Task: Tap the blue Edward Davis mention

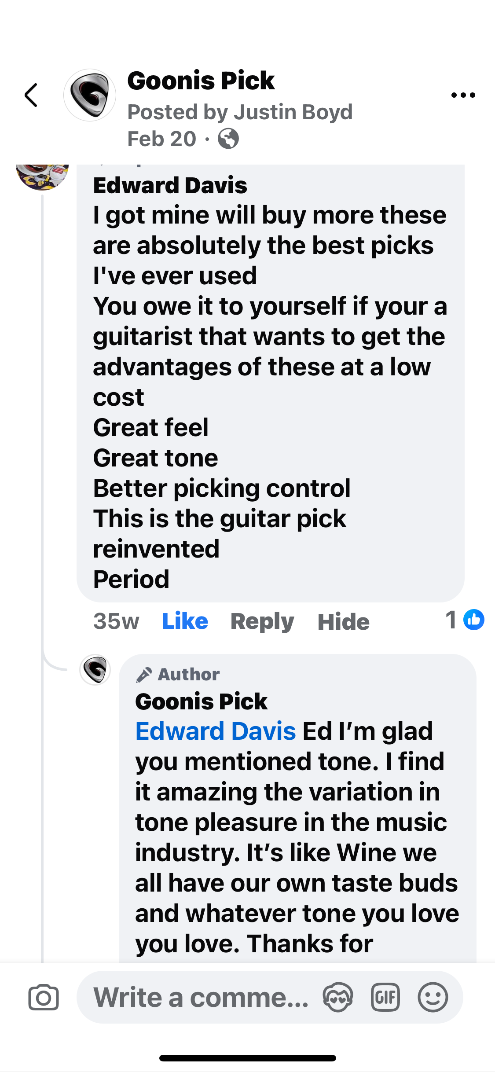Action: pos(216,731)
